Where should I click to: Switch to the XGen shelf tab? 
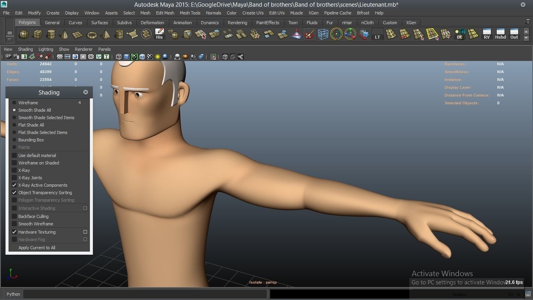point(411,23)
